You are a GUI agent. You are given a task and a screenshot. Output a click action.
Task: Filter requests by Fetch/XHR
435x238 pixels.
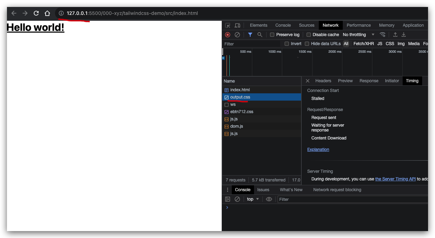coord(364,44)
